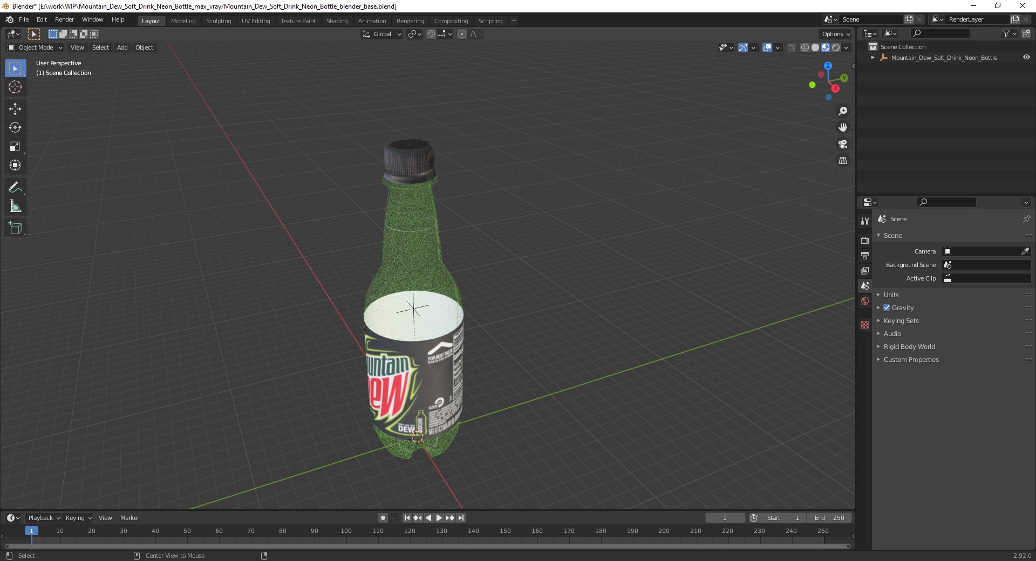Switch to the UV Editing workspace tab
The height and width of the screenshot is (561, 1036).
pyautogui.click(x=256, y=21)
